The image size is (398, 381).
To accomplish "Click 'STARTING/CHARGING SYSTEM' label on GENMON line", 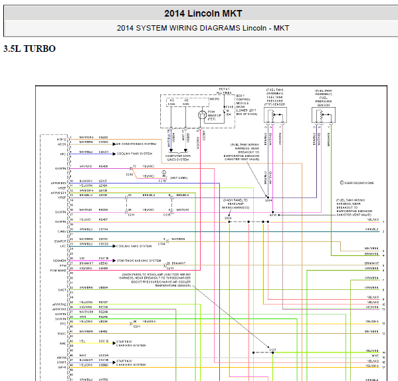I will (139, 261).
